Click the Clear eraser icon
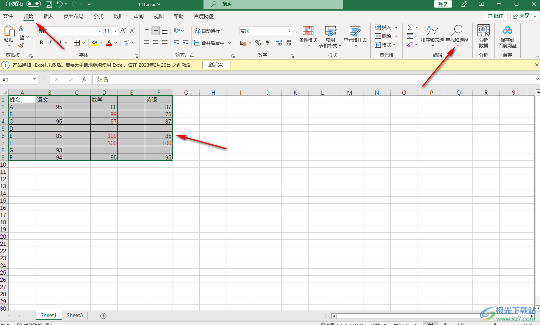This screenshot has height=325, width=540. click(x=410, y=45)
